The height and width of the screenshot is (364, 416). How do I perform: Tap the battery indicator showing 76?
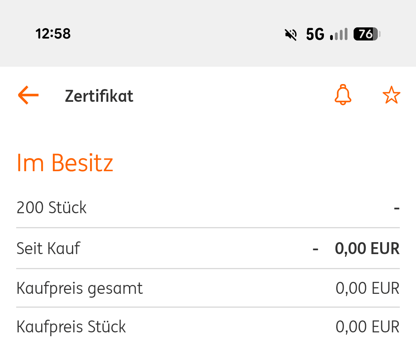point(367,34)
